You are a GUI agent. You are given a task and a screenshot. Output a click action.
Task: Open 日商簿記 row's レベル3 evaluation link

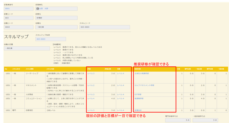91,110
